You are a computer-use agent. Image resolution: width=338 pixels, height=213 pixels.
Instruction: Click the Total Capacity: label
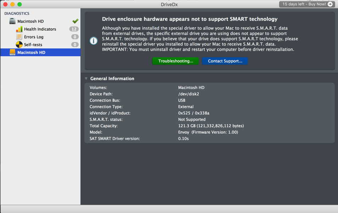pyautogui.click(x=104, y=126)
